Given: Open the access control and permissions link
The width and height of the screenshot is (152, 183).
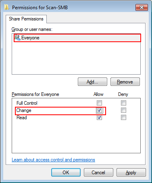Looking at the screenshot, I should [53, 160].
